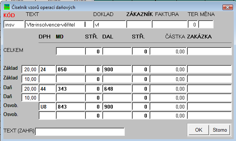Screen dimensions: 236x141
Task: Click the KÓD field containing insv
Action: [x=14, y=24]
